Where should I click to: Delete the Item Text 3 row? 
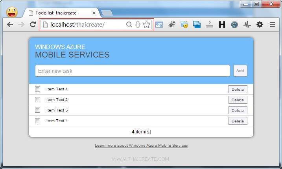pos(238,110)
